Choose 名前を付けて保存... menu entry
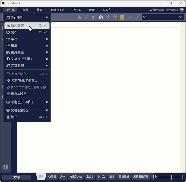The height and width of the screenshot is (182, 186). coord(27,81)
